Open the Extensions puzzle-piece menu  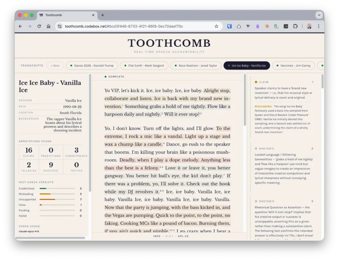pyautogui.click(x=295, y=26)
